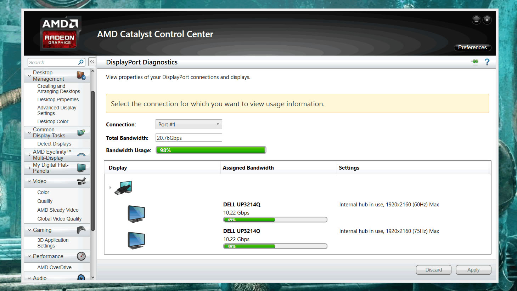517x291 pixels.
Task: Open Video Quality settings
Action: click(45, 201)
